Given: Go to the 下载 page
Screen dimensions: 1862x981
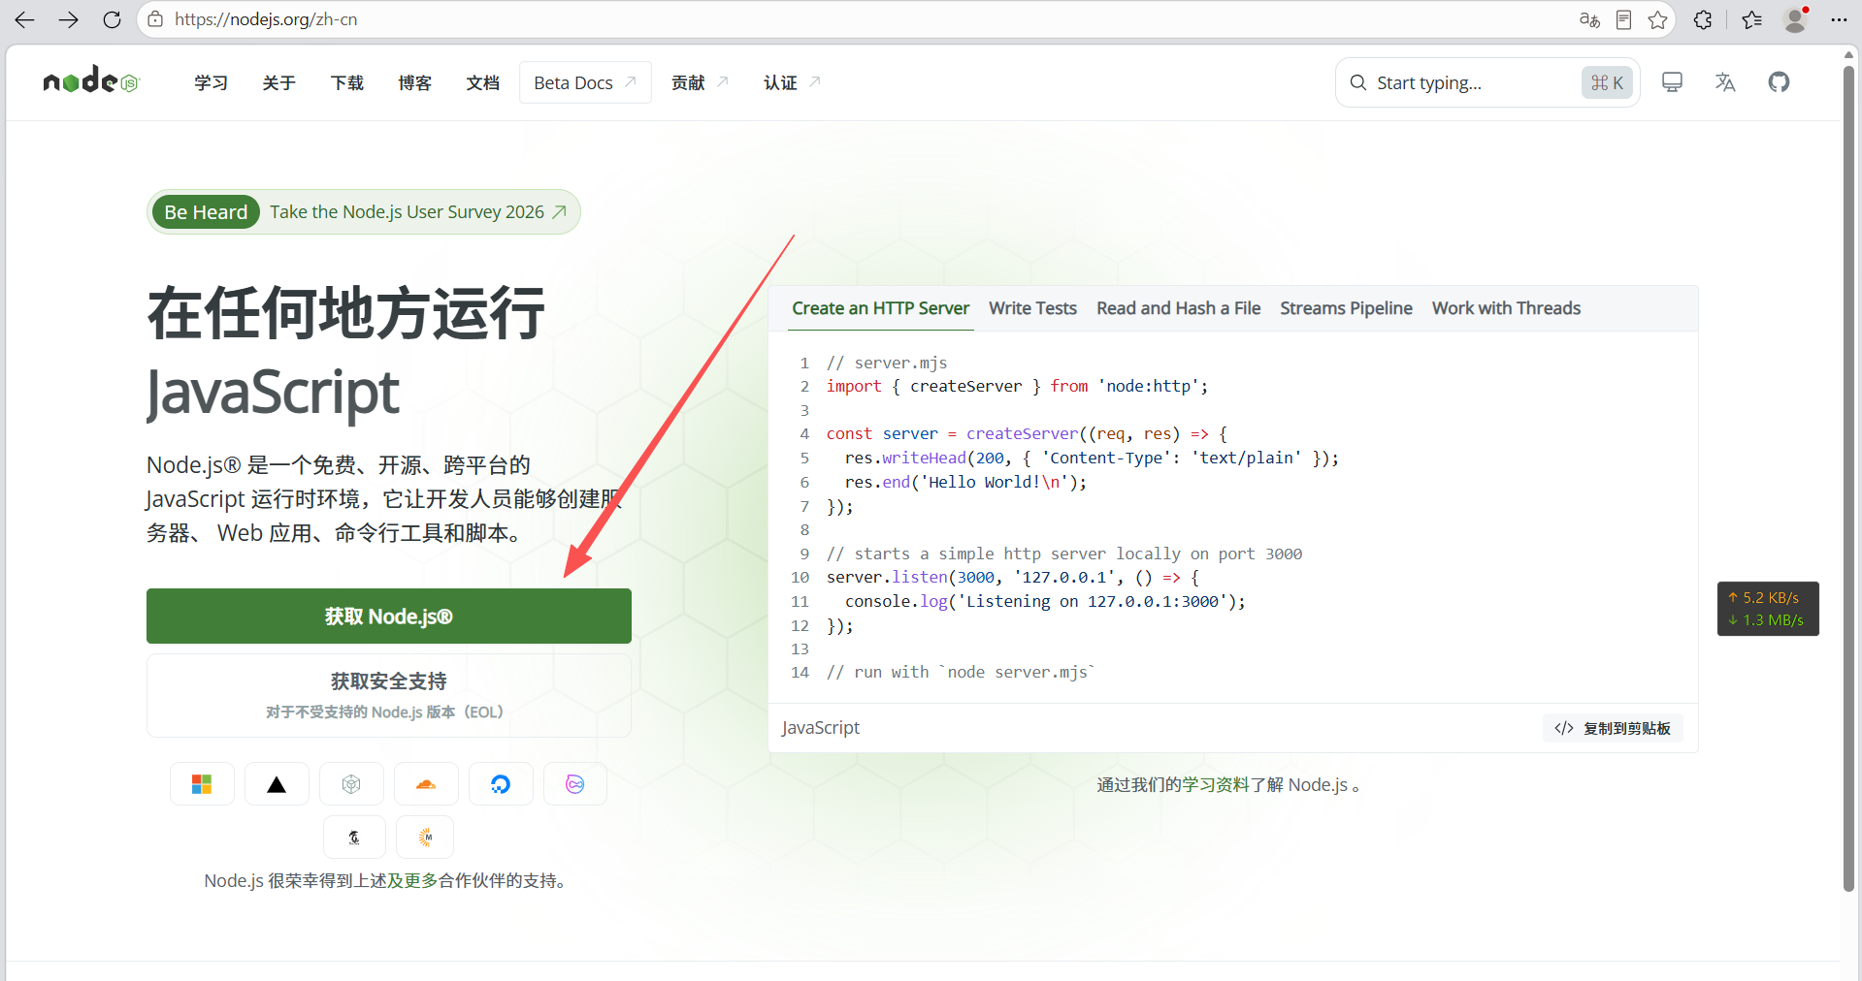Looking at the screenshot, I should [346, 83].
